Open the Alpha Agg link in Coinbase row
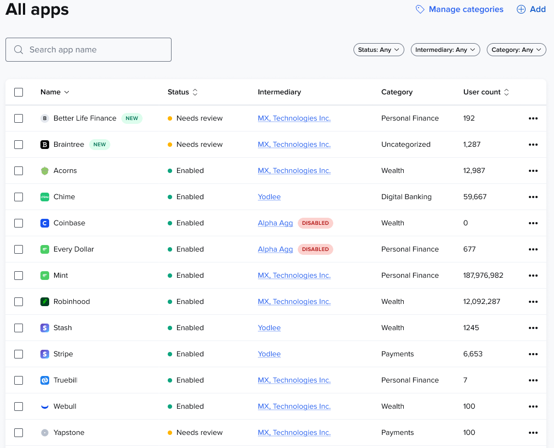 [275, 223]
